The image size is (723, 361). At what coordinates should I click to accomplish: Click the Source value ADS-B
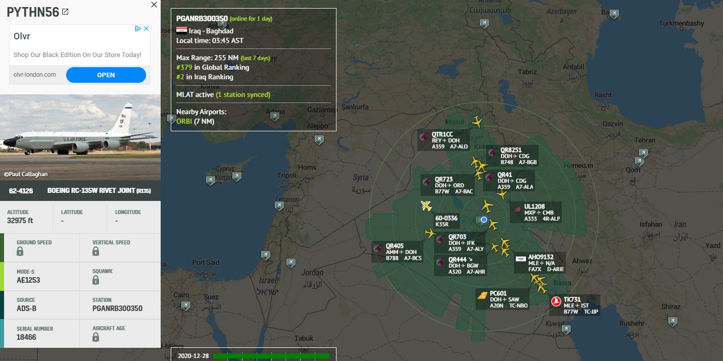[x=27, y=308]
